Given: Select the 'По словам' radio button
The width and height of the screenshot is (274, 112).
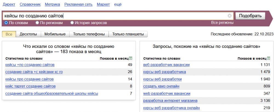Looking at the screenshot, I should 6,23.
